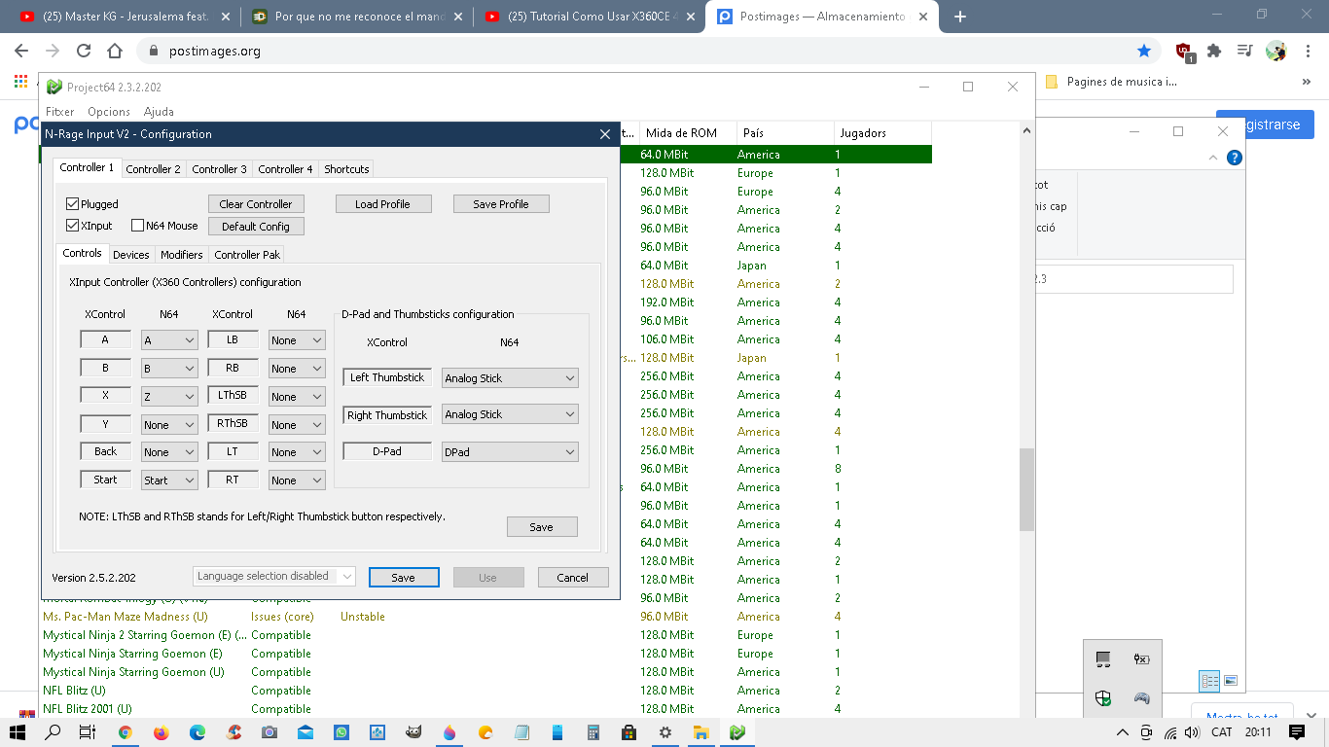Open the Fitxer menu in Project64
The width and height of the screenshot is (1329, 747).
coord(60,112)
